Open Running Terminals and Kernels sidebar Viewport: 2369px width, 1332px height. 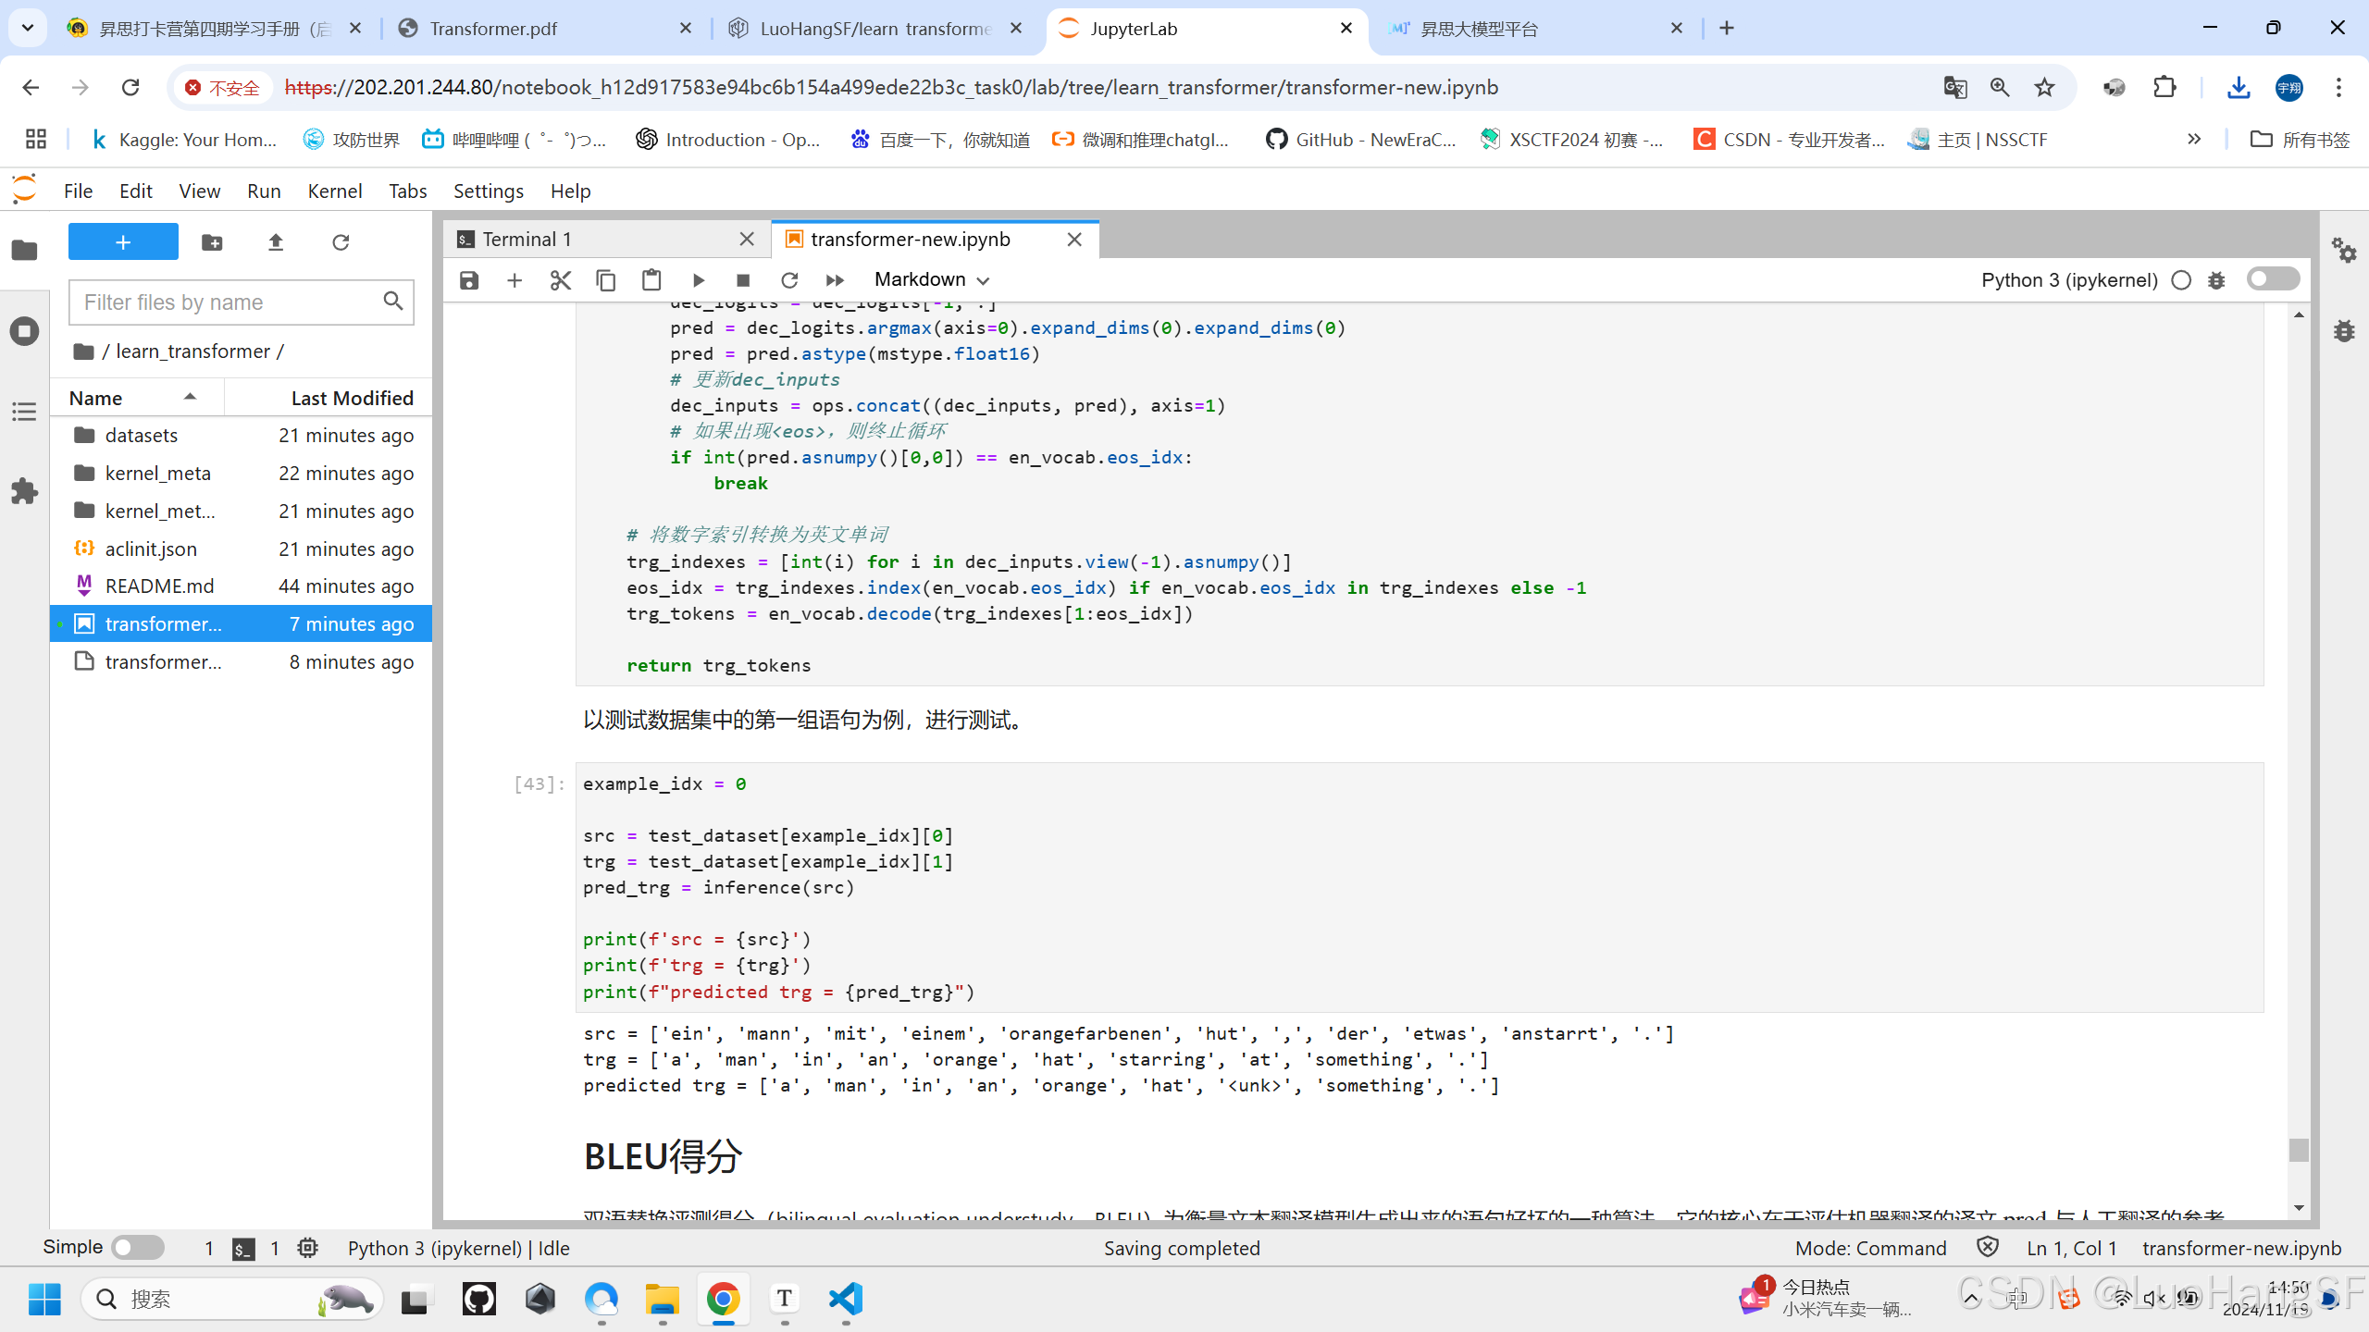(25, 331)
